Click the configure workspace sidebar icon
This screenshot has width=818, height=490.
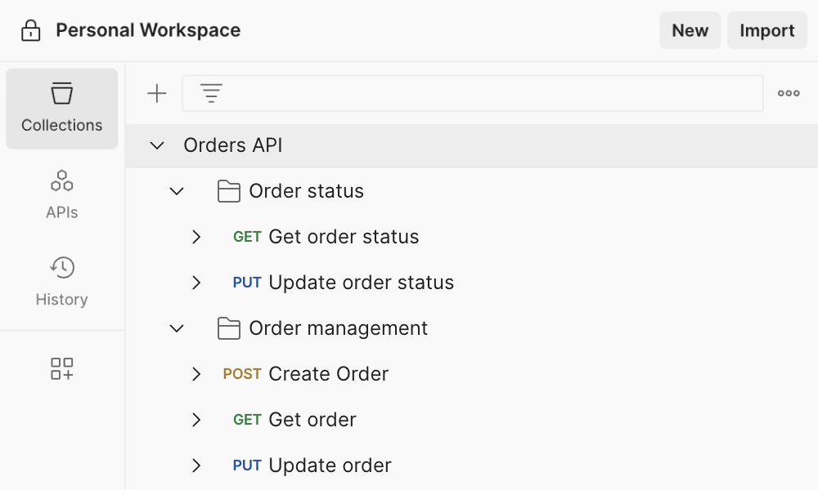62,368
